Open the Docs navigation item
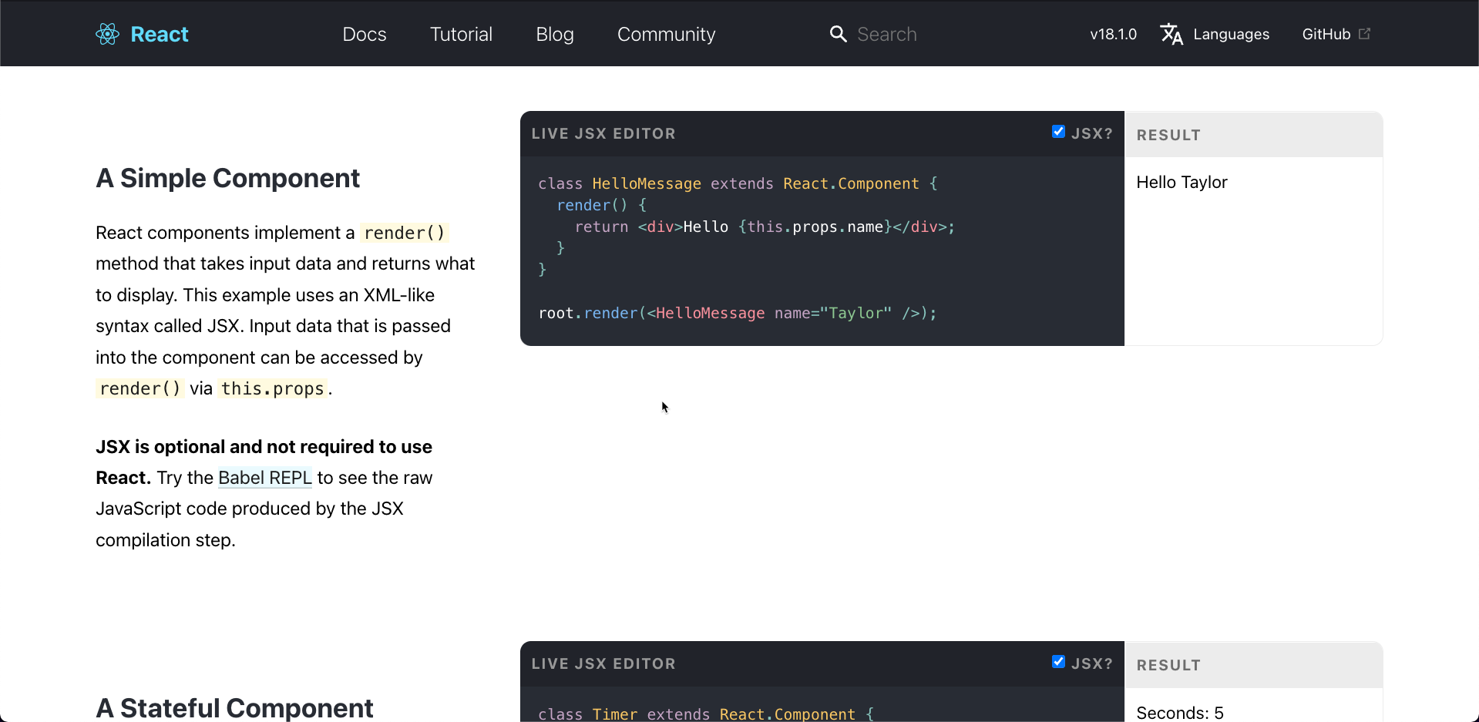Screen dimensions: 1479x722 (x=365, y=34)
